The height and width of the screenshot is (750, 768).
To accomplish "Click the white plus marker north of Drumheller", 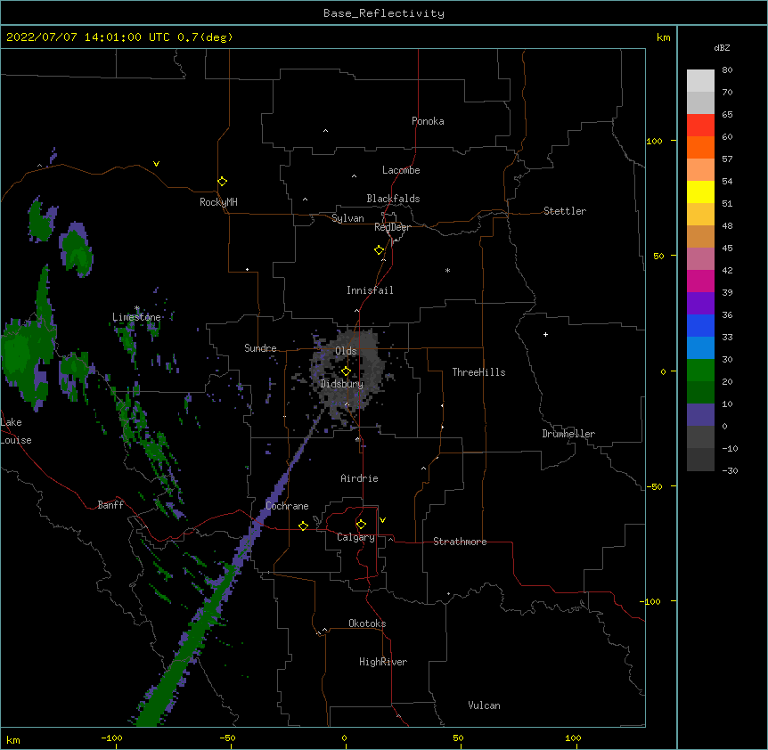I will (545, 334).
